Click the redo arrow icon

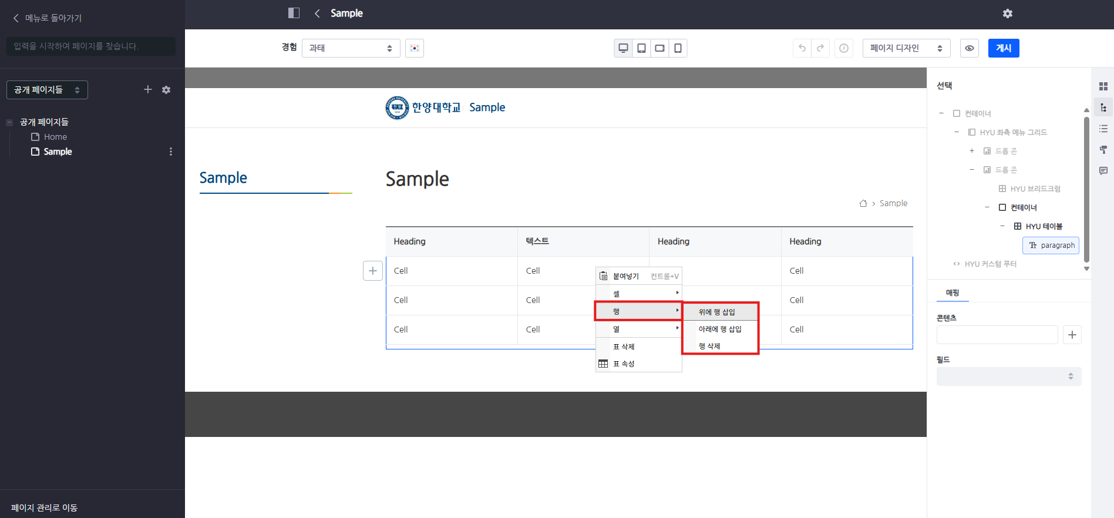tap(820, 48)
